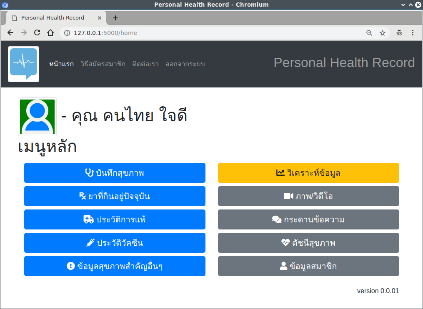Click the address bar URL field
Image resolution: width=423 pixels, height=309 pixels.
pos(208,33)
